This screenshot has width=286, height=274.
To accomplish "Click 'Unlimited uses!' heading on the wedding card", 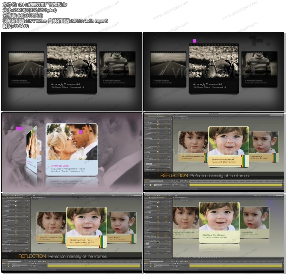I will point(59,166).
